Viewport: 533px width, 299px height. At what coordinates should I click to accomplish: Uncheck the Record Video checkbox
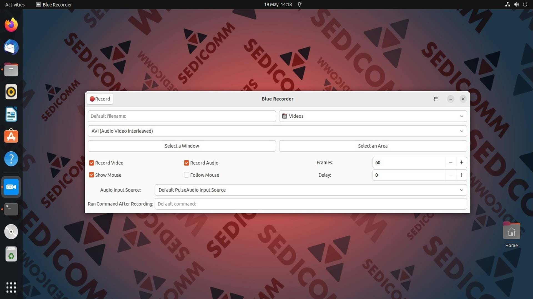point(92,163)
